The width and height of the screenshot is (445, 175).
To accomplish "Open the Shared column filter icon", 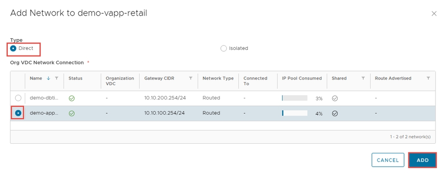I will tap(363, 79).
